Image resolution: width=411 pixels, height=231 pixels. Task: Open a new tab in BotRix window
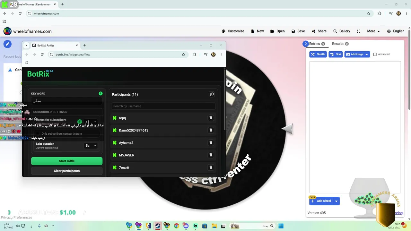(x=84, y=45)
